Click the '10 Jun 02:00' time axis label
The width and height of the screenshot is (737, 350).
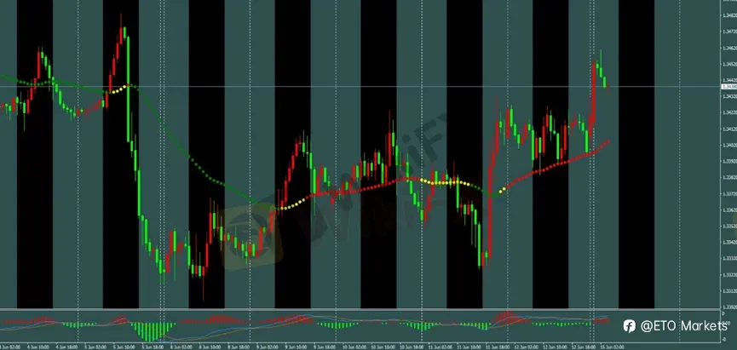coord(354,347)
